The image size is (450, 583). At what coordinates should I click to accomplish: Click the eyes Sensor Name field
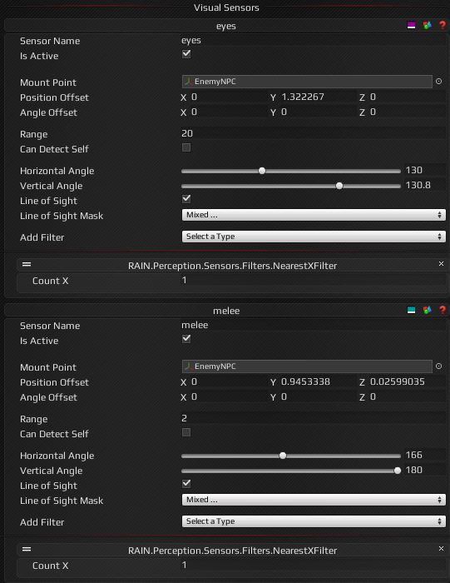(x=313, y=40)
